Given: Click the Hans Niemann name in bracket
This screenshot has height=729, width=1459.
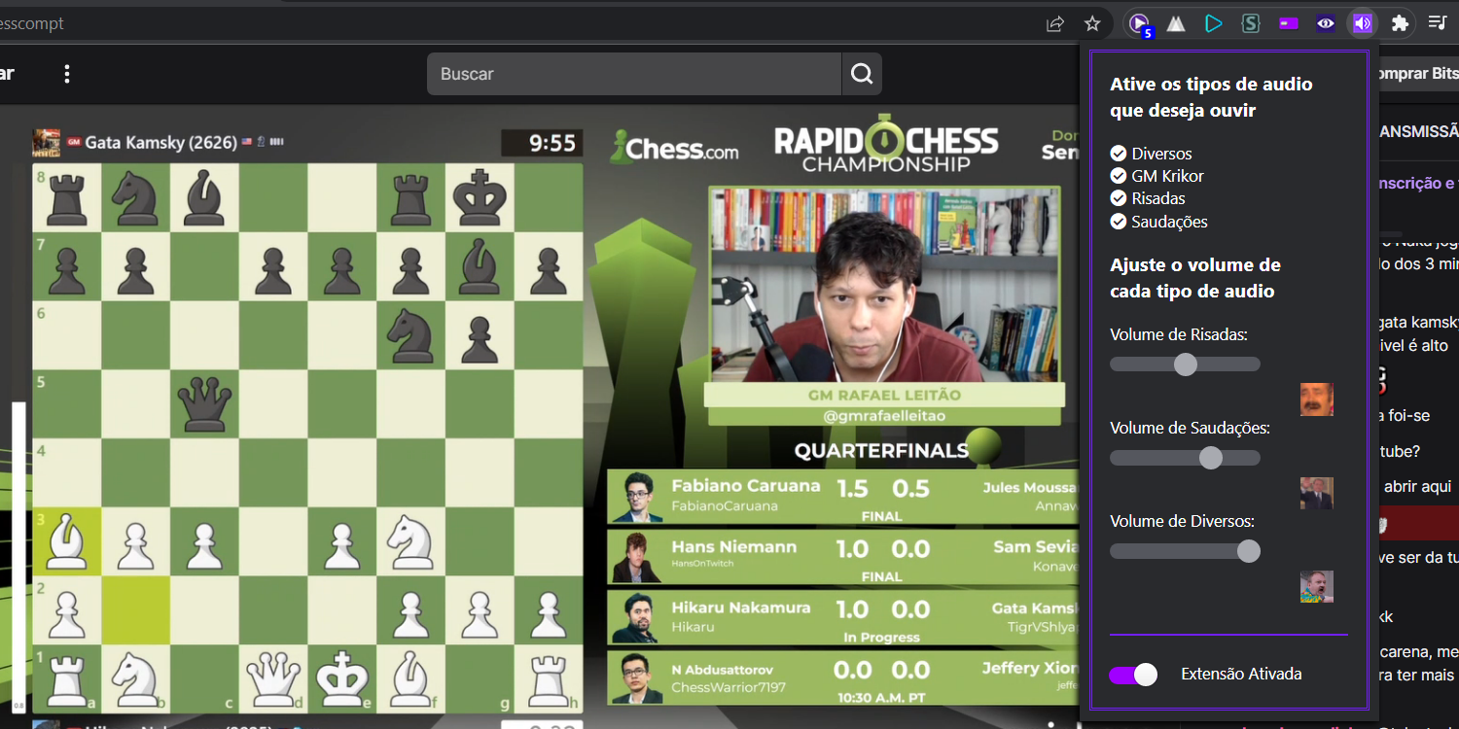Looking at the screenshot, I should tap(733, 547).
